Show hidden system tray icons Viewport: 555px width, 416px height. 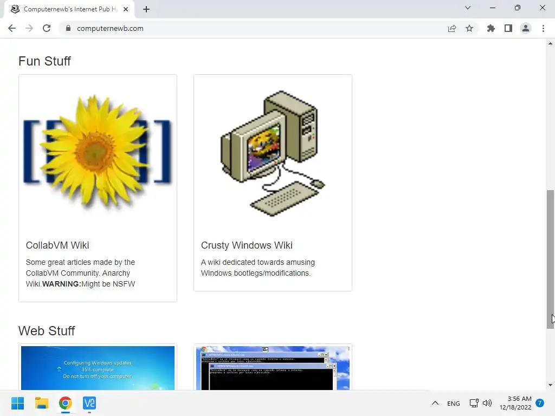435,403
